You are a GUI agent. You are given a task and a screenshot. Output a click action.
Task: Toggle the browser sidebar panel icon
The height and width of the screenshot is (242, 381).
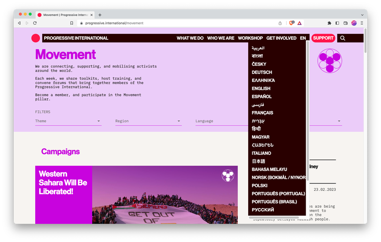(x=337, y=23)
